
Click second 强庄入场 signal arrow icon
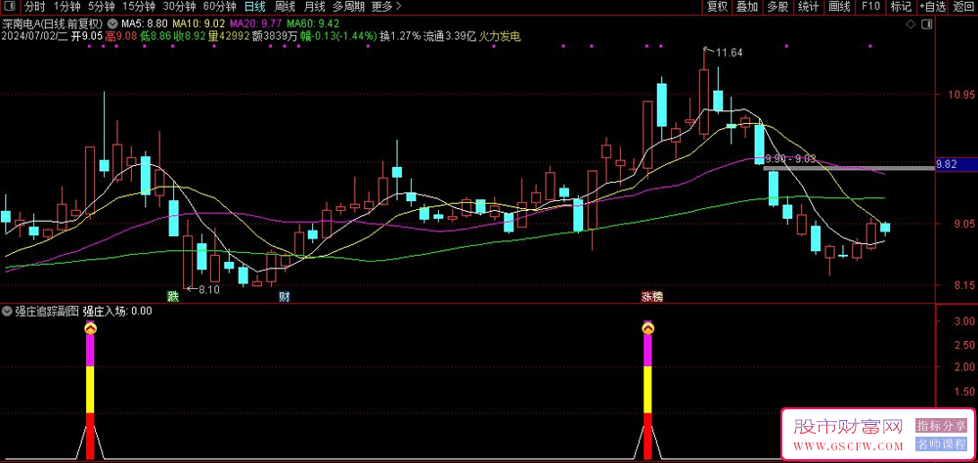point(648,328)
